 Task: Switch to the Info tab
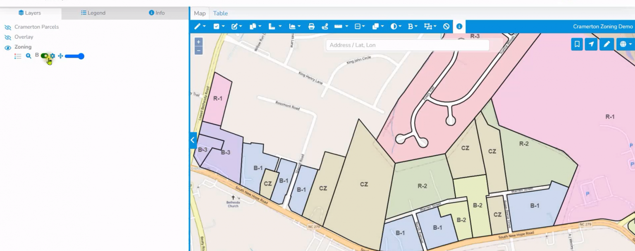(x=157, y=13)
